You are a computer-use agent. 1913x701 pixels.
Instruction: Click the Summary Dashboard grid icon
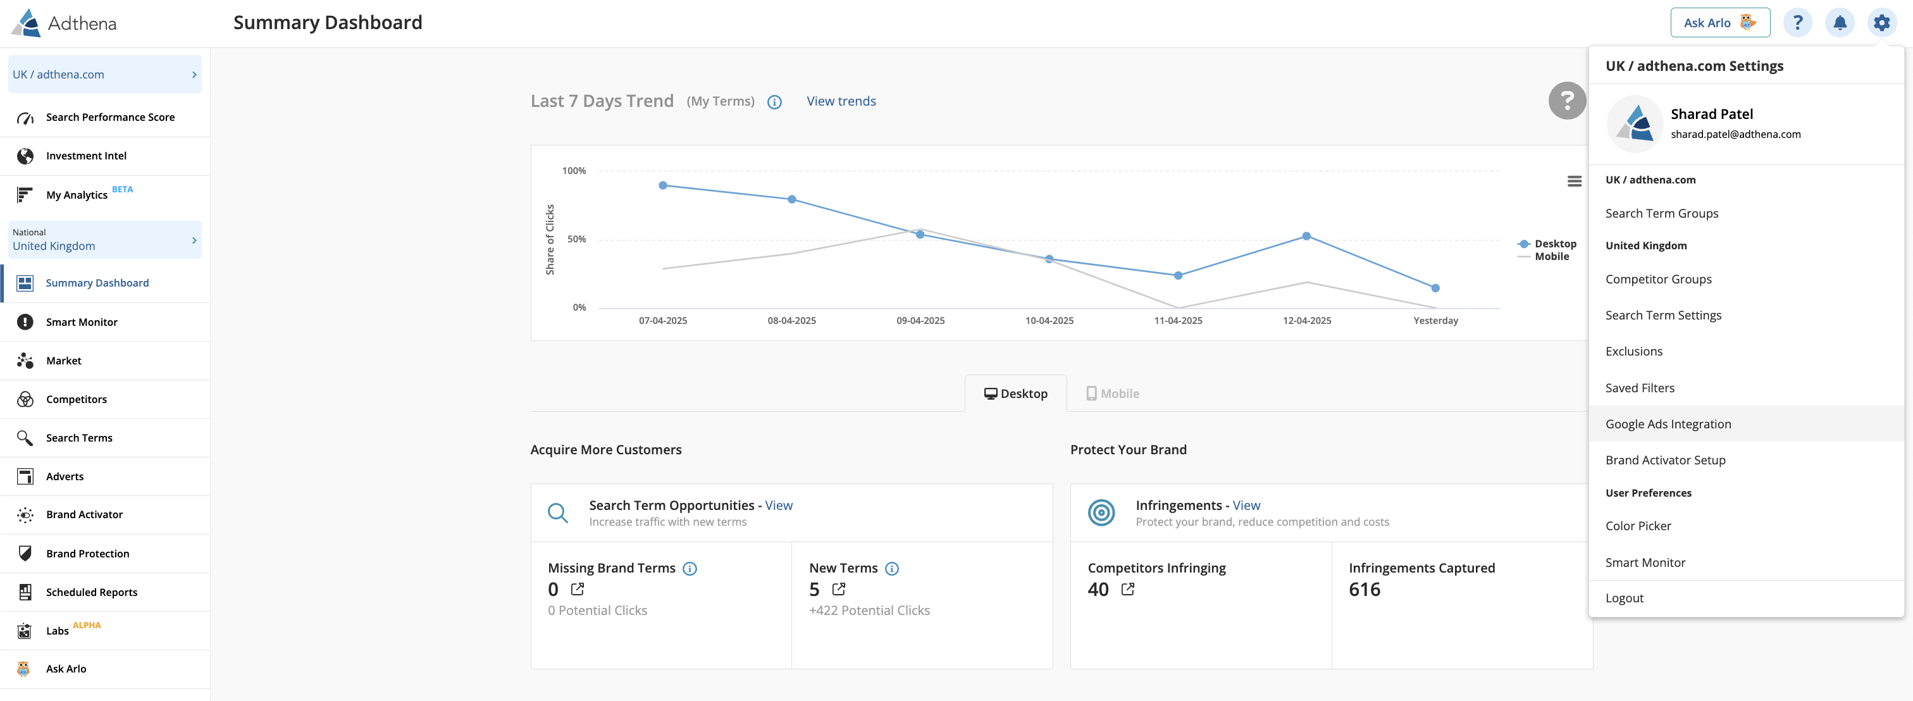(25, 283)
